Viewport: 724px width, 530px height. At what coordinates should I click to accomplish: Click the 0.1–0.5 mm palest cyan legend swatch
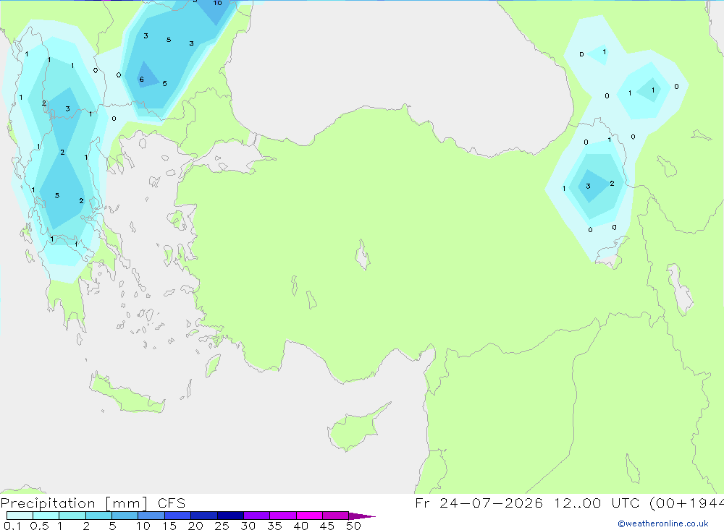pos(20,516)
